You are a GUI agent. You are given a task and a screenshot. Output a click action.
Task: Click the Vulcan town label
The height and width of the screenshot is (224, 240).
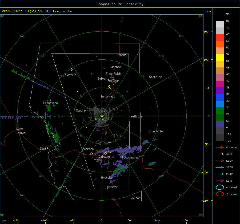136,198
